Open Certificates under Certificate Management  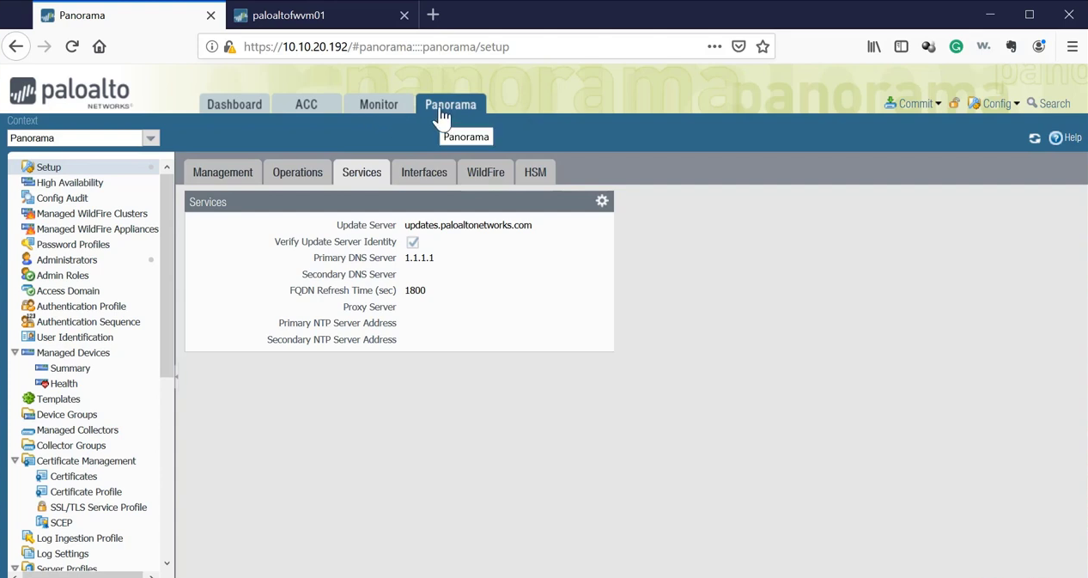click(73, 476)
